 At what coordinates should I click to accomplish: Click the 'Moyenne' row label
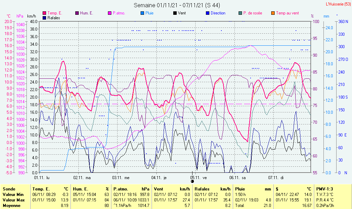pos(12,206)
